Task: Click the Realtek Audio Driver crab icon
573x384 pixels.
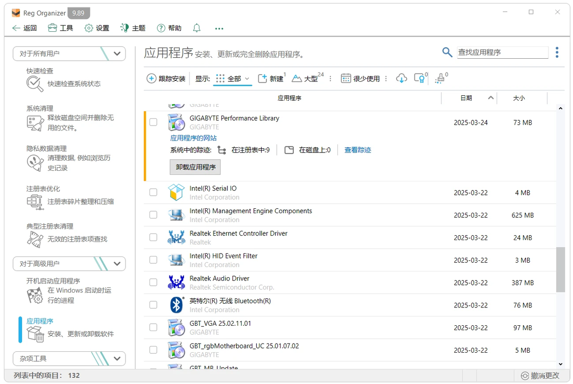Action: click(x=176, y=282)
